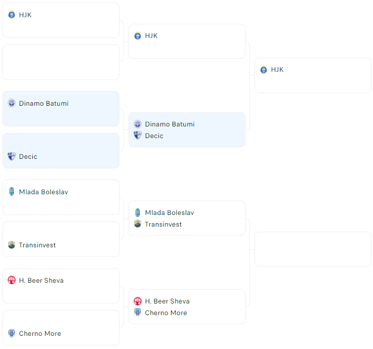Image resolution: width=373 pixels, height=349 pixels.
Task: Open H. Beer Sheva from its first-round card
Action: (x=42, y=280)
